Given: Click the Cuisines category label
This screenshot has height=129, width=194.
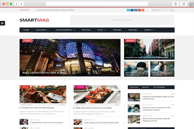Looking at the screenshot, I should click(x=80, y=87).
